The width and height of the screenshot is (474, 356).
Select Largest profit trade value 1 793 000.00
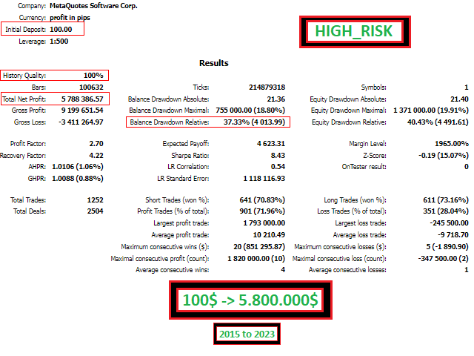coord(264,222)
